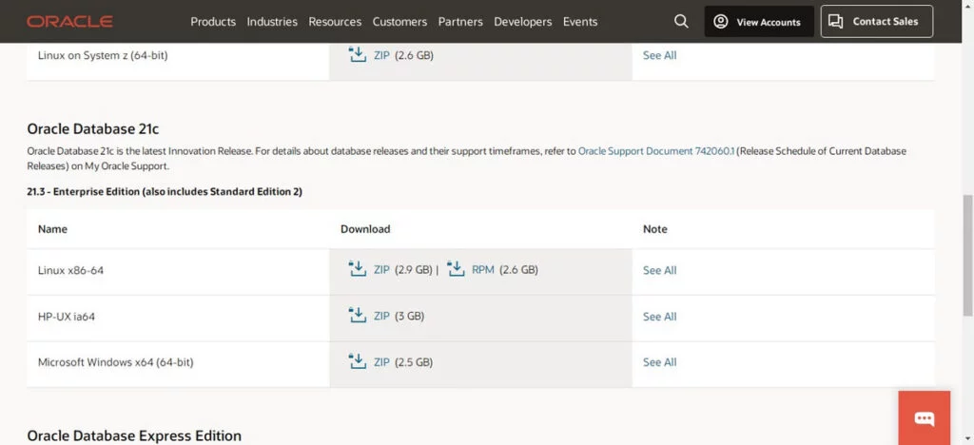Screen dimensions: 974x445
Task: Click download icon beside RPM (2.6 GB)
Action: click(x=456, y=269)
